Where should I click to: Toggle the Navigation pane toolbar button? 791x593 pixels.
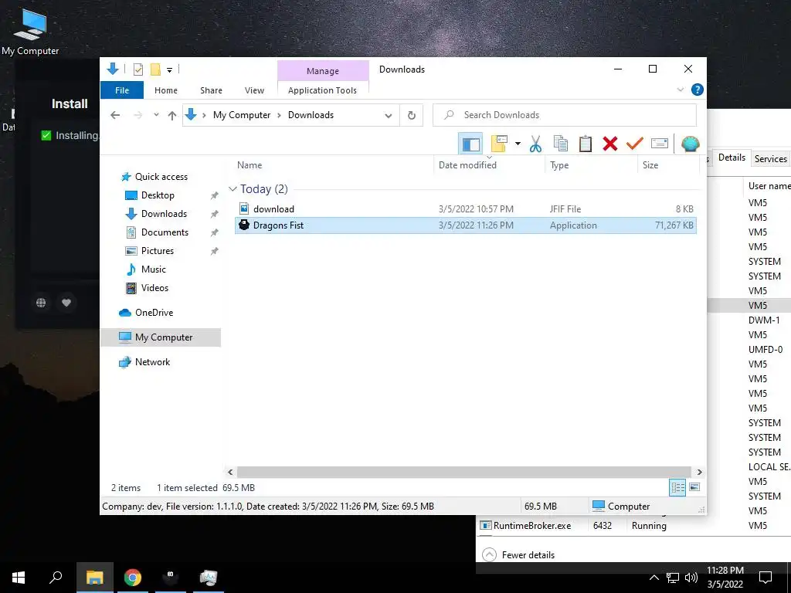(x=470, y=144)
